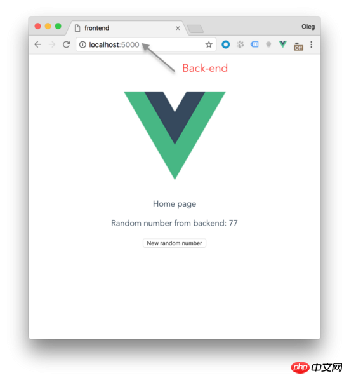Screen dimensions: 349x380
Task: Click the Vue logo image
Action: [174, 135]
